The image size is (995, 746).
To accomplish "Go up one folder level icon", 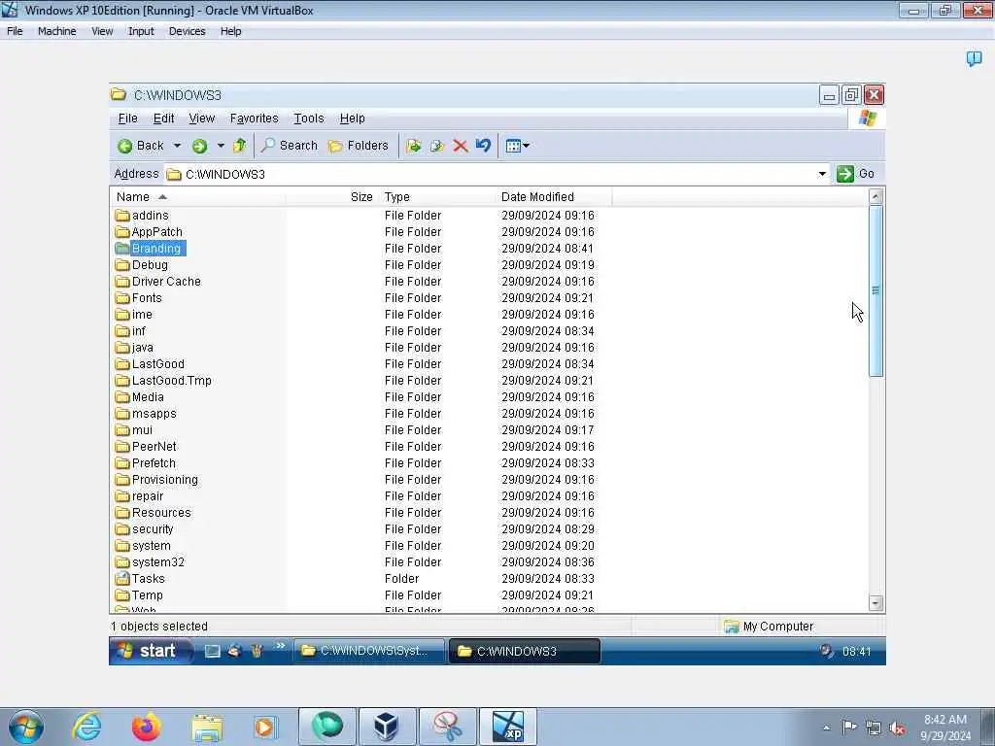I will click(240, 146).
